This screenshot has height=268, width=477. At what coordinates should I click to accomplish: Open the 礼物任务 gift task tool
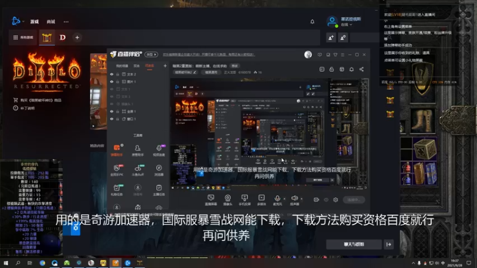[x=117, y=190]
